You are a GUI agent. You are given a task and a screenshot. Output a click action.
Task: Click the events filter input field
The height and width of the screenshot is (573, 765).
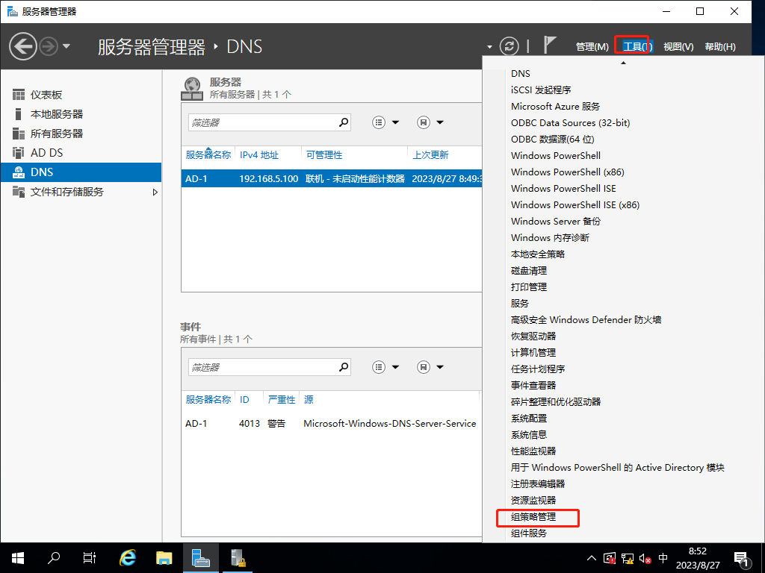tap(262, 367)
